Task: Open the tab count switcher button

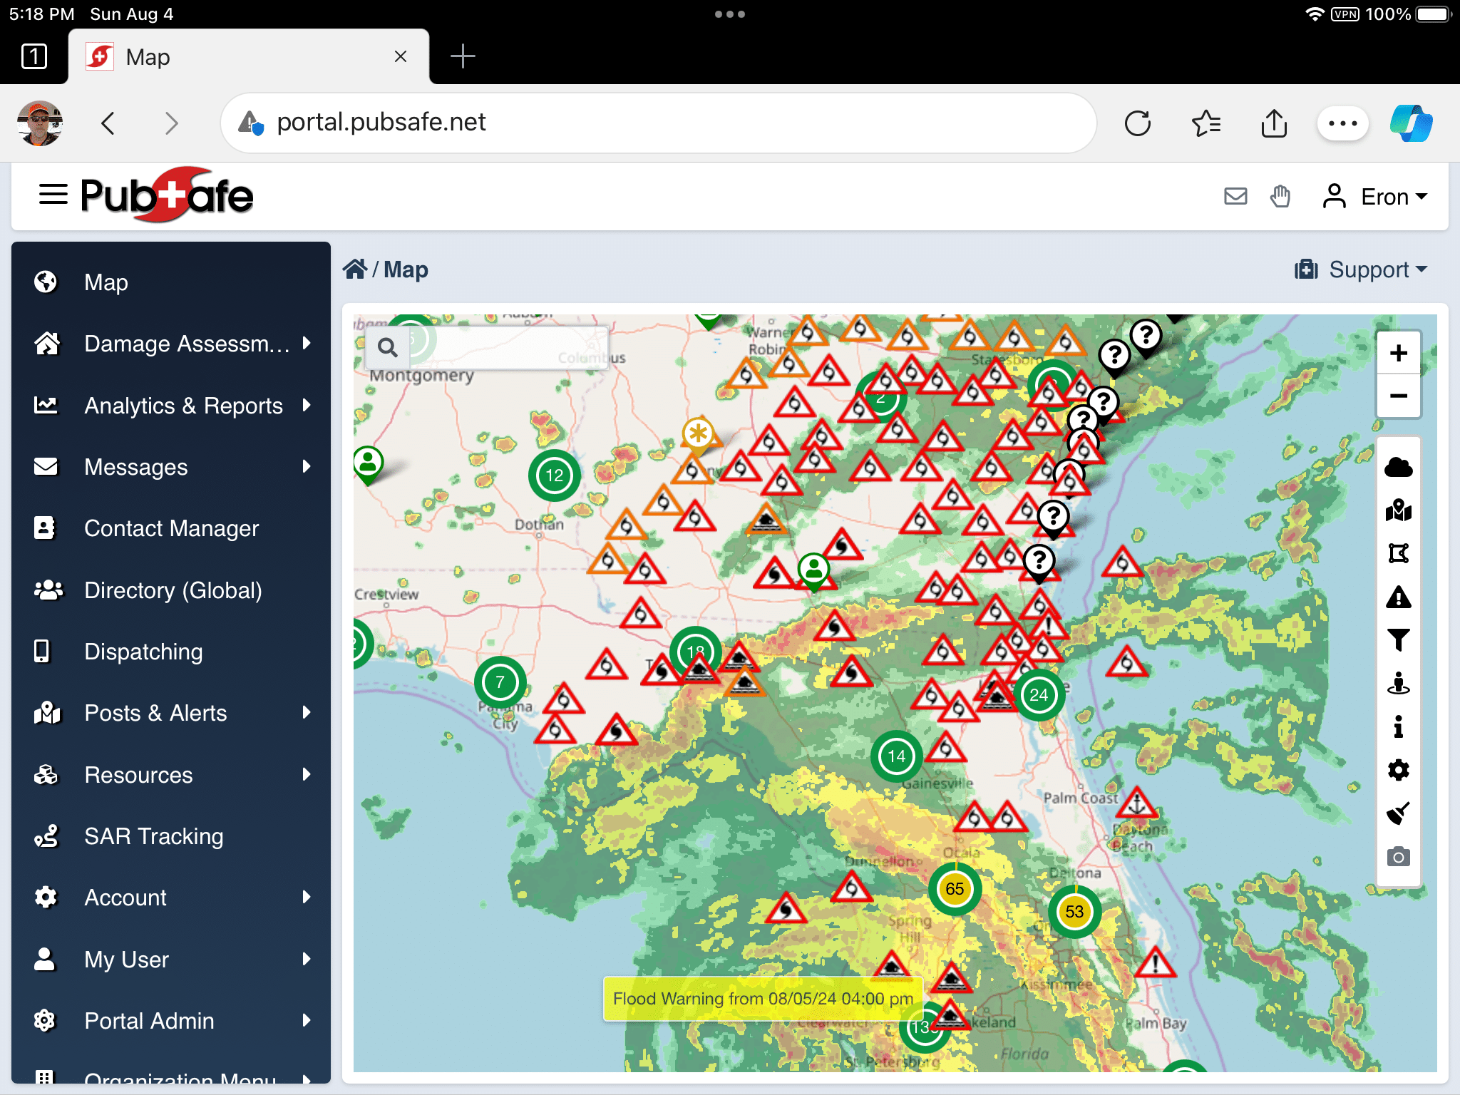Action: coord(34,56)
